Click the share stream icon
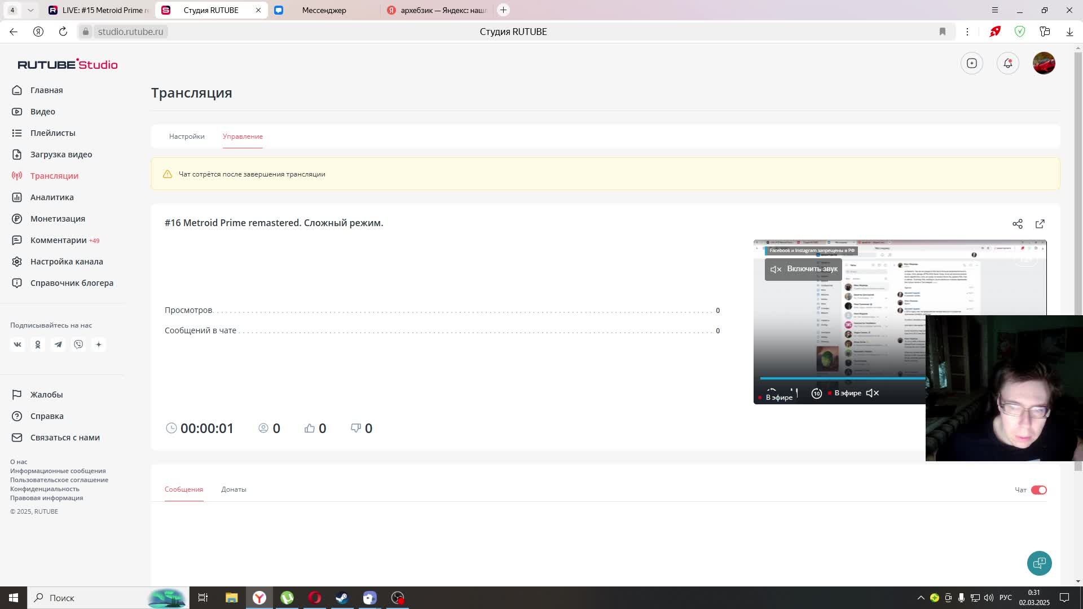The width and height of the screenshot is (1083, 609). pyautogui.click(x=1017, y=224)
